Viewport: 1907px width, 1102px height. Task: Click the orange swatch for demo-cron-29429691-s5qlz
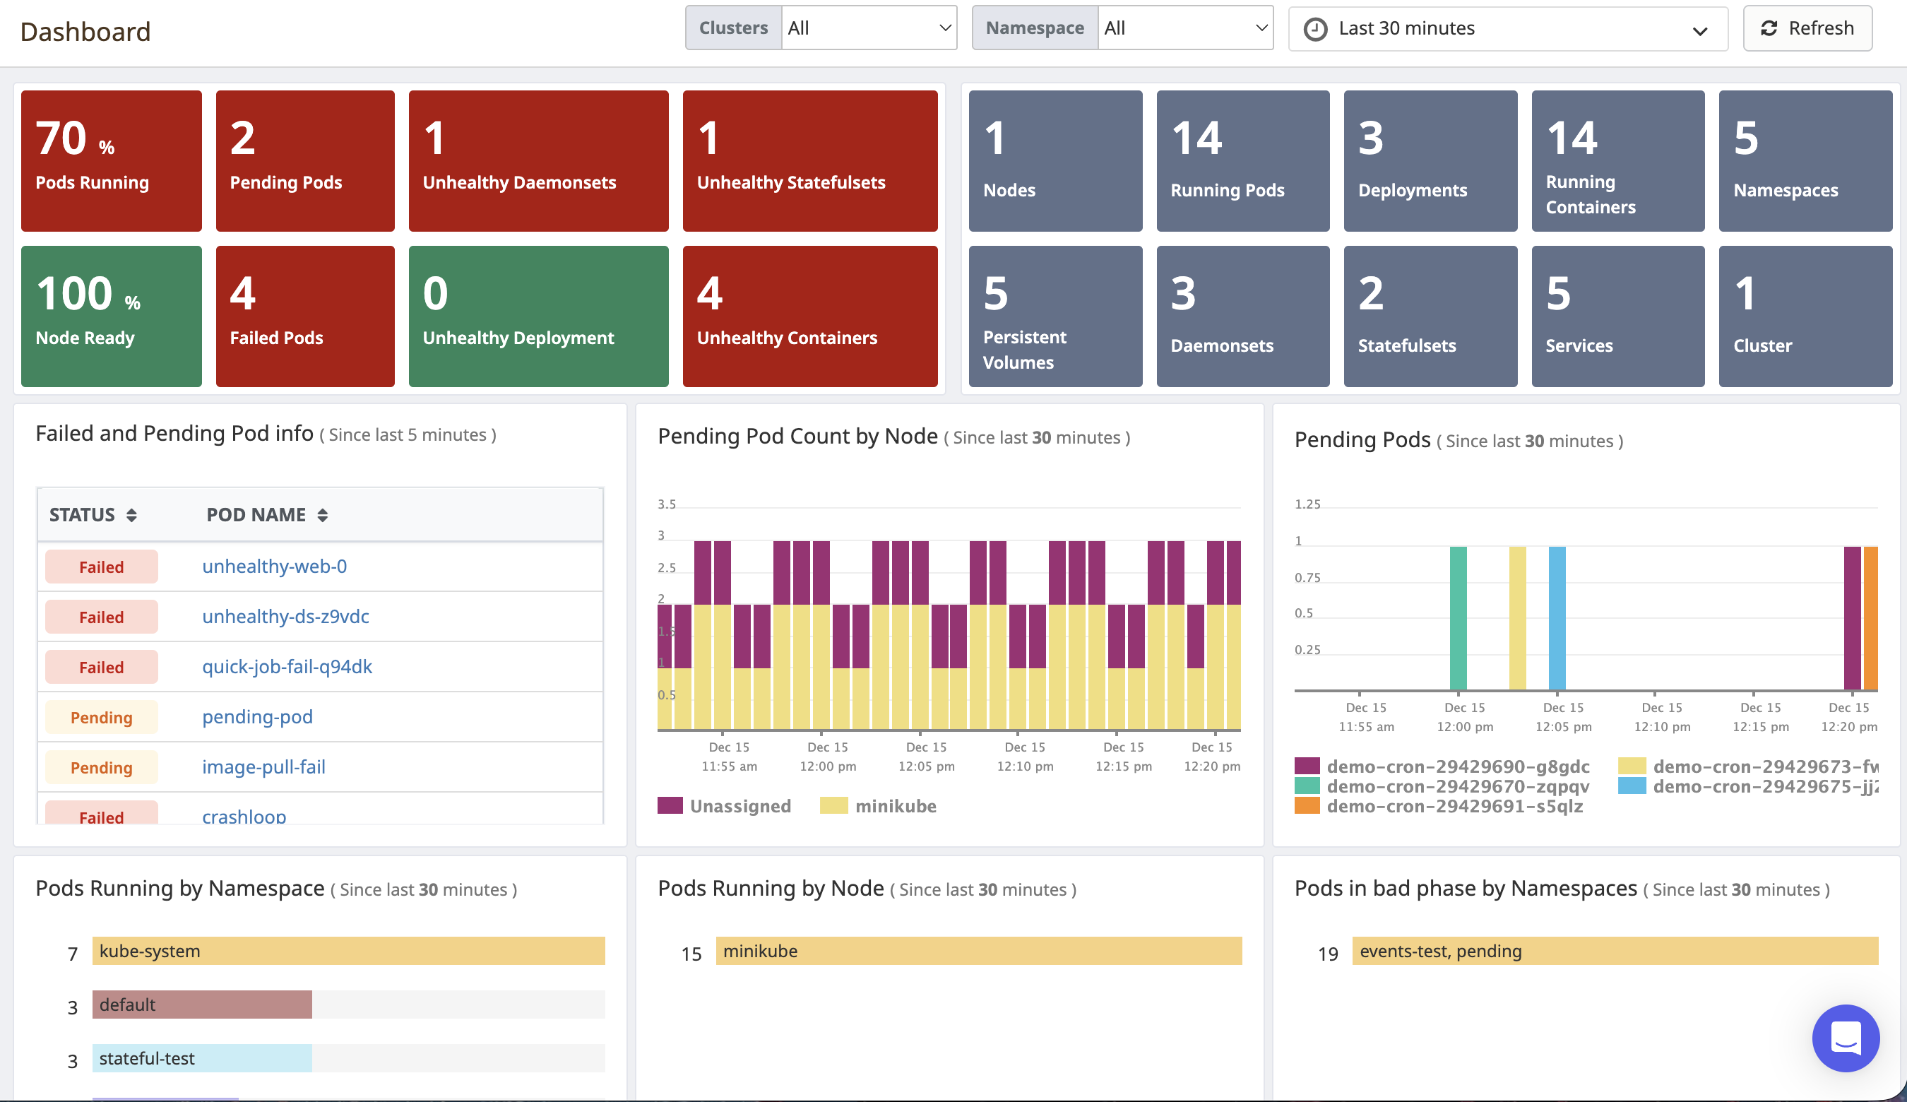1307,806
